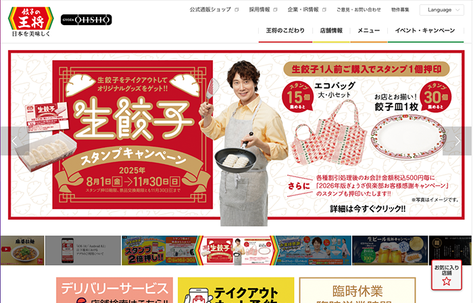Click the black GYOZA OHSHO logo
The width and height of the screenshot is (473, 303).
pos(86,20)
